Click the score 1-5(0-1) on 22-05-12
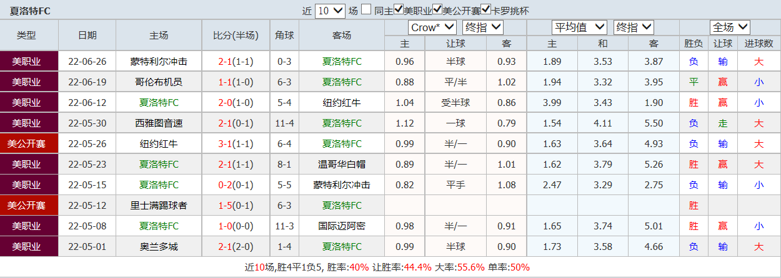This screenshot has width=781, height=278. pos(236,206)
